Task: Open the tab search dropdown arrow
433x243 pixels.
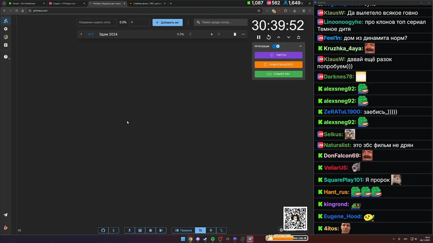Action: point(4,3)
